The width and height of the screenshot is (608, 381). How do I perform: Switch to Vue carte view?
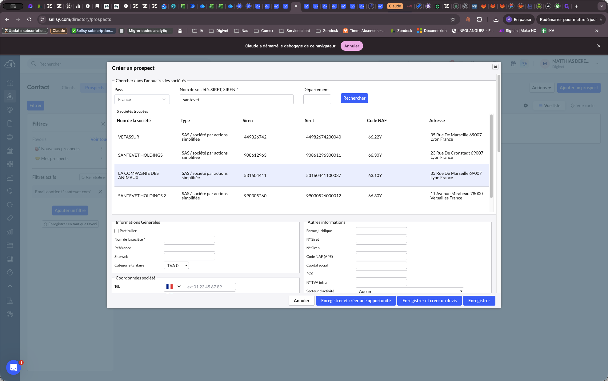[582, 106]
